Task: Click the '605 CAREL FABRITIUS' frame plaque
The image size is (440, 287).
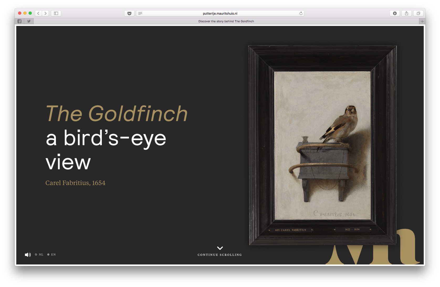Action: tap(291, 230)
